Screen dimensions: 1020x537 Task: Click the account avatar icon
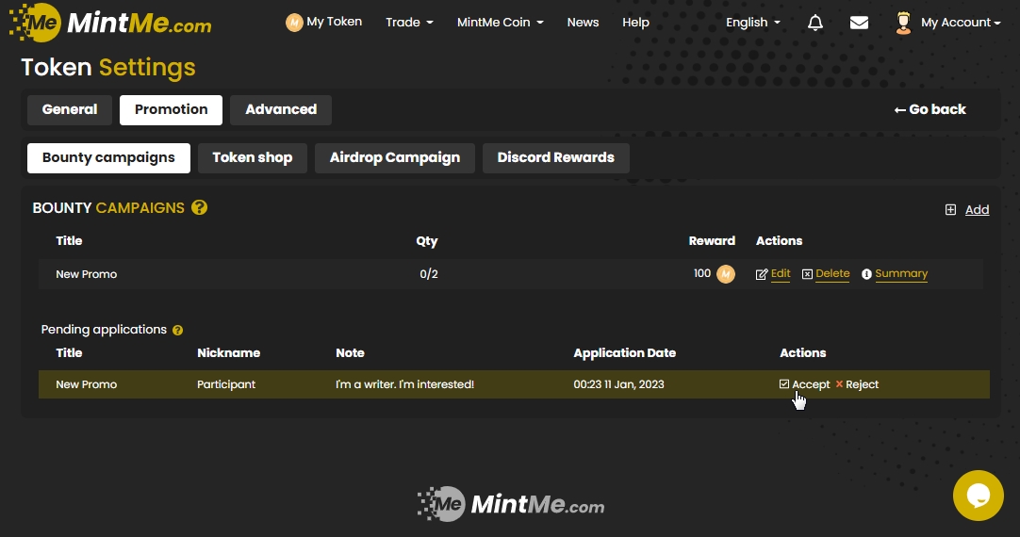[903, 23]
